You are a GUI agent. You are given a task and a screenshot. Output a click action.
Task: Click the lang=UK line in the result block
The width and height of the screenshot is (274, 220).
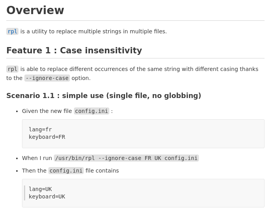pyautogui.click(x=40, y=189)
